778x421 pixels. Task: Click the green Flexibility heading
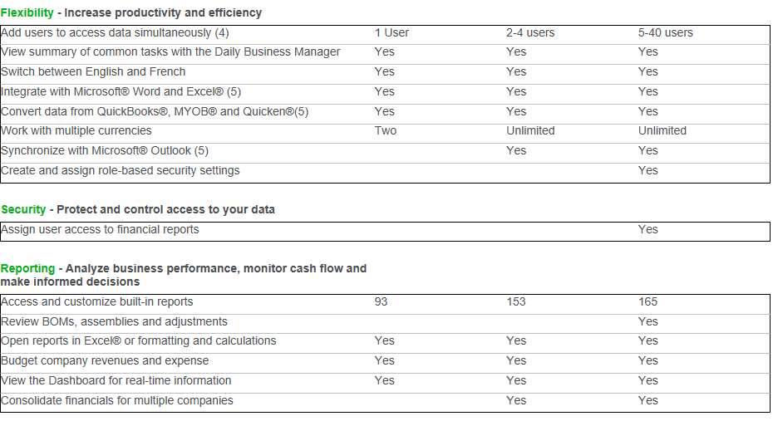point(27,12)
